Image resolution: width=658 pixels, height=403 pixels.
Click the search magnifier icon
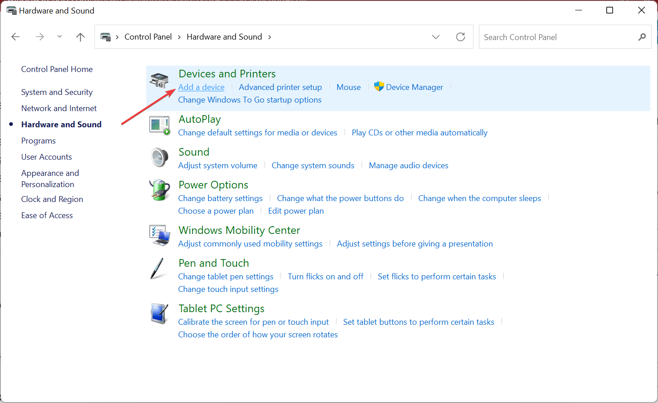click(x=642, y=37)
